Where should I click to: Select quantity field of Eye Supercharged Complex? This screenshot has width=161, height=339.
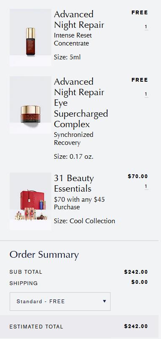point(146,94)
